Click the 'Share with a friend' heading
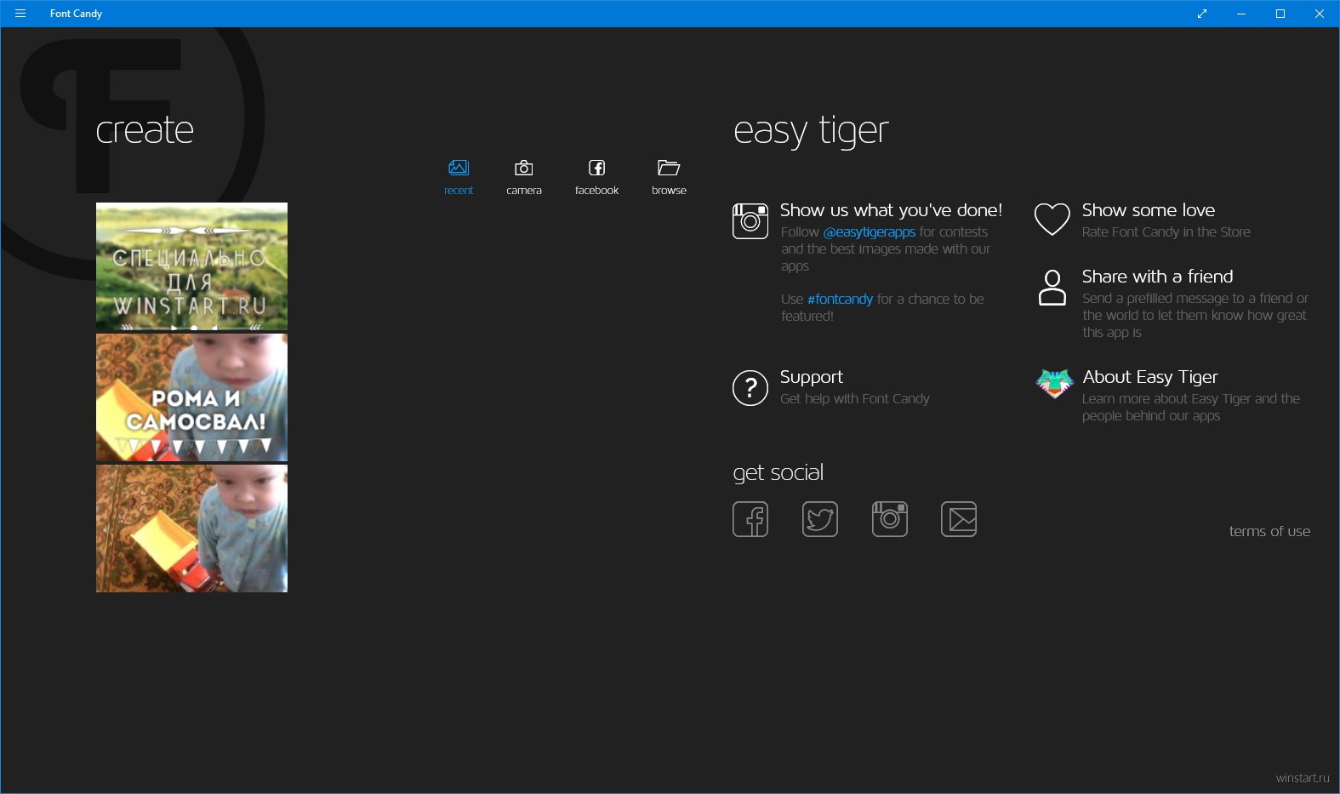Screen dimensions: 1340x794 1157,277
